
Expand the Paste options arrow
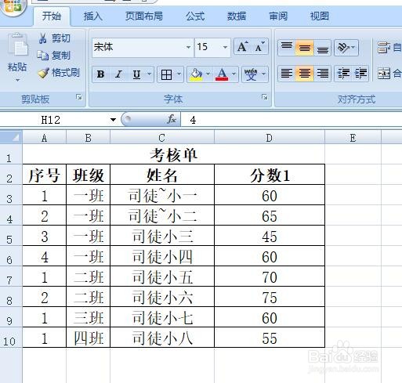click(17, 80)
